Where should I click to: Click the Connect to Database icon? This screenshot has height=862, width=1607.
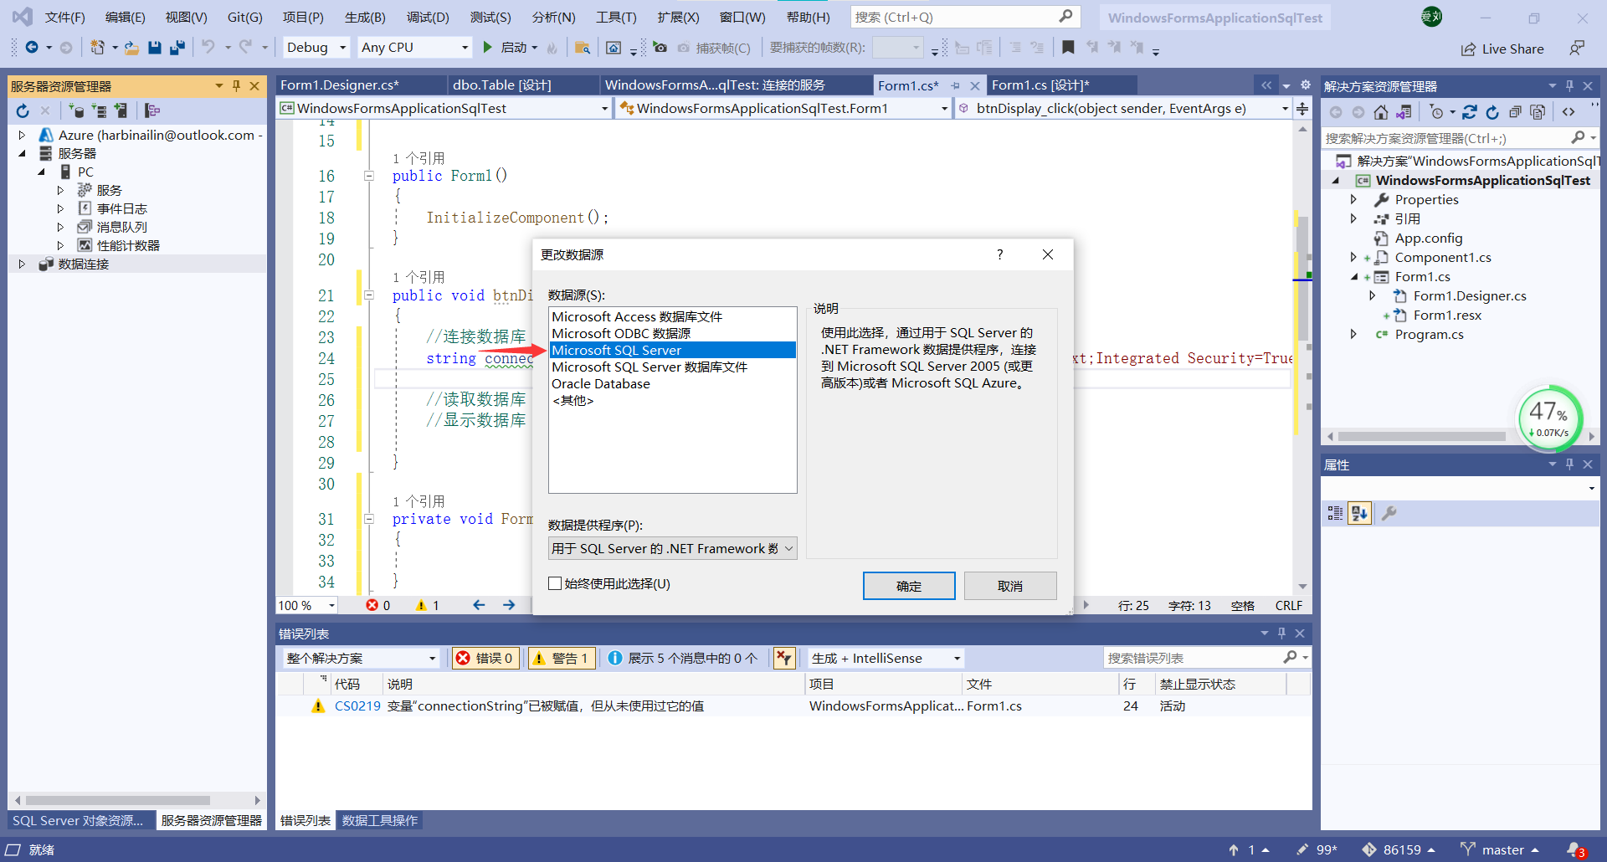click(78, 110)
